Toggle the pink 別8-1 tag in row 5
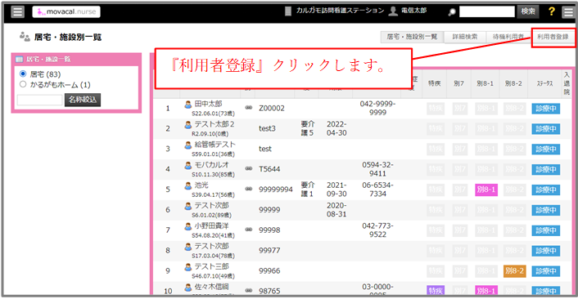Viewport: 578px width, 299px height. click(x=485, y=190)
